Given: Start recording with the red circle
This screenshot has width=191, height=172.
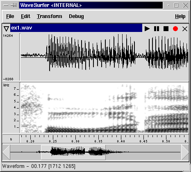Looking at the screenshot, I should [175, 29].
